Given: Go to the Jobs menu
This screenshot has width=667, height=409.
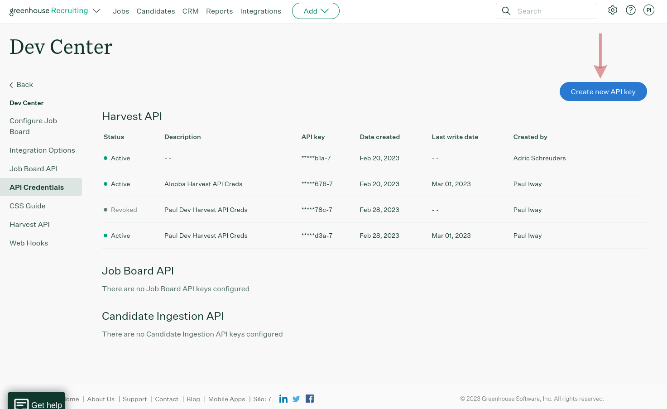Looking at the screenshot, I should [121, 11].
